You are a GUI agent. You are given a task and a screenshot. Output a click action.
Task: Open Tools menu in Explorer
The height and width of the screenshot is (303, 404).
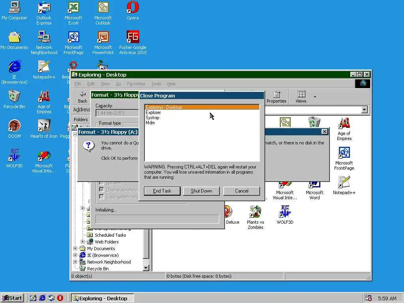(x=156, y=84)
